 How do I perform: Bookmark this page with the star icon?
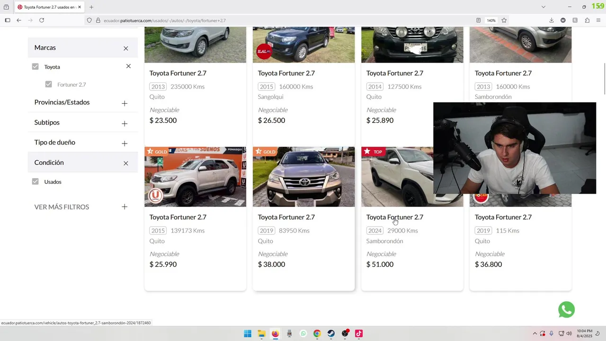click(504, 20)
